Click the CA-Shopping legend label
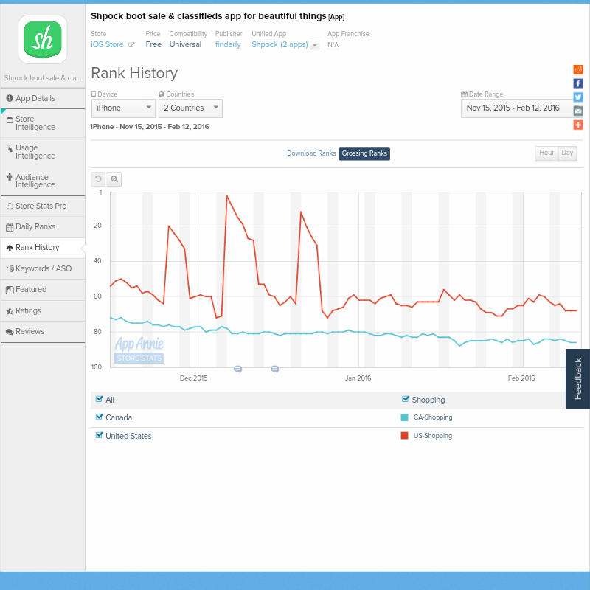The height and width of the screenshot is (590, 590). (x=433, y=417)
